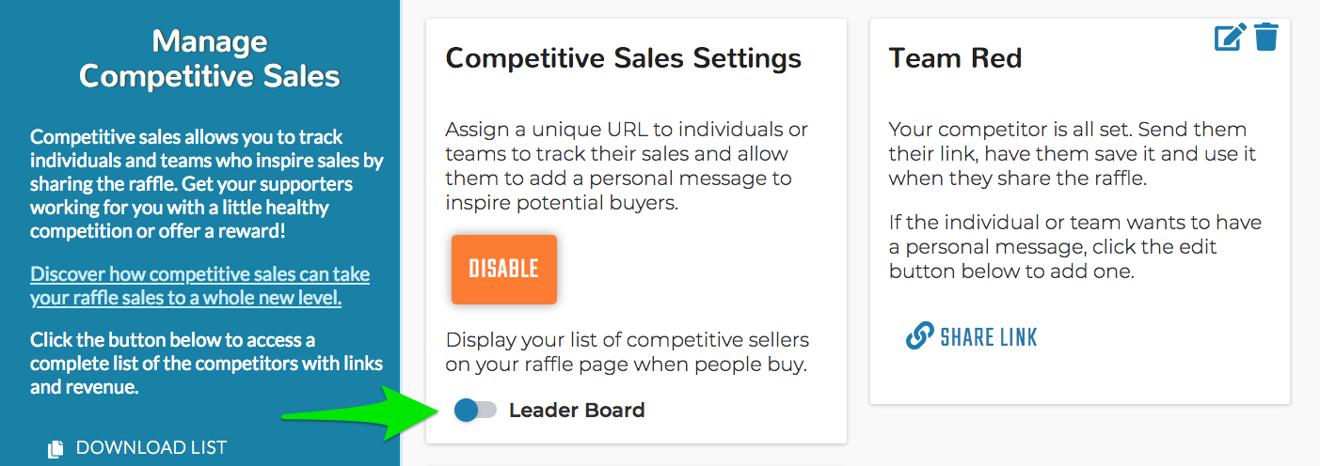Image resolution: width=1320 pixels, height=466 pixels.
Task: Click the DOWNLOAD LIST text
Action: (151, 448)
